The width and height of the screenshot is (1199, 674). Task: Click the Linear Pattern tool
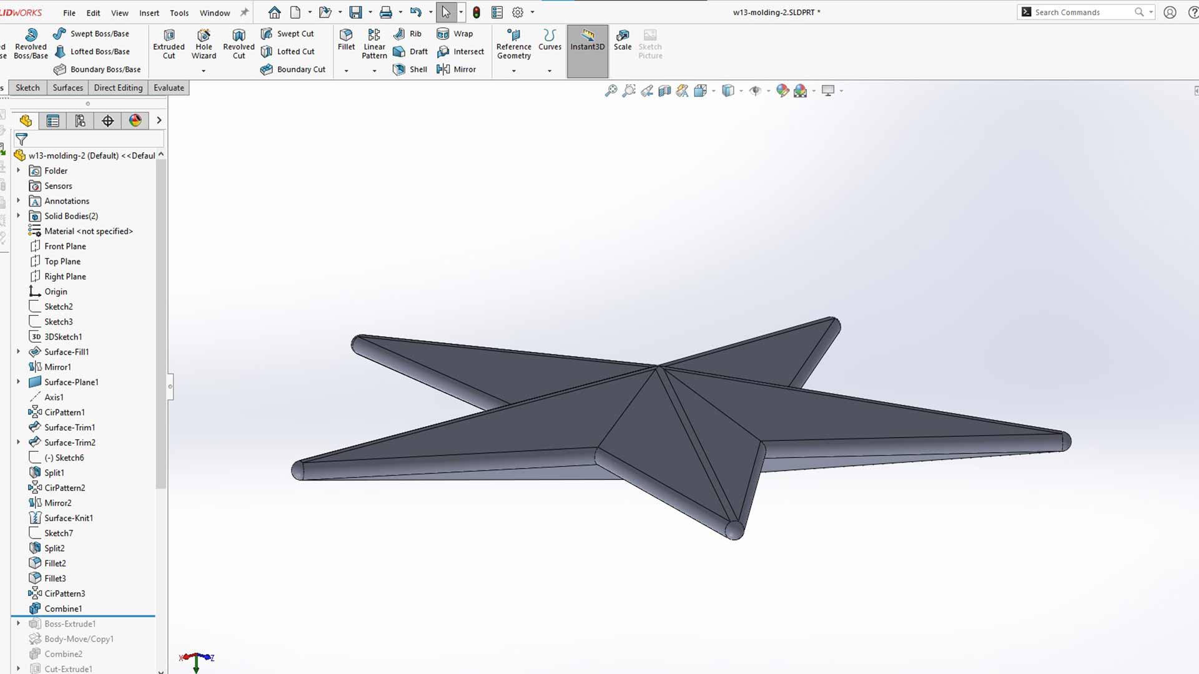click(x=374, y=44)
